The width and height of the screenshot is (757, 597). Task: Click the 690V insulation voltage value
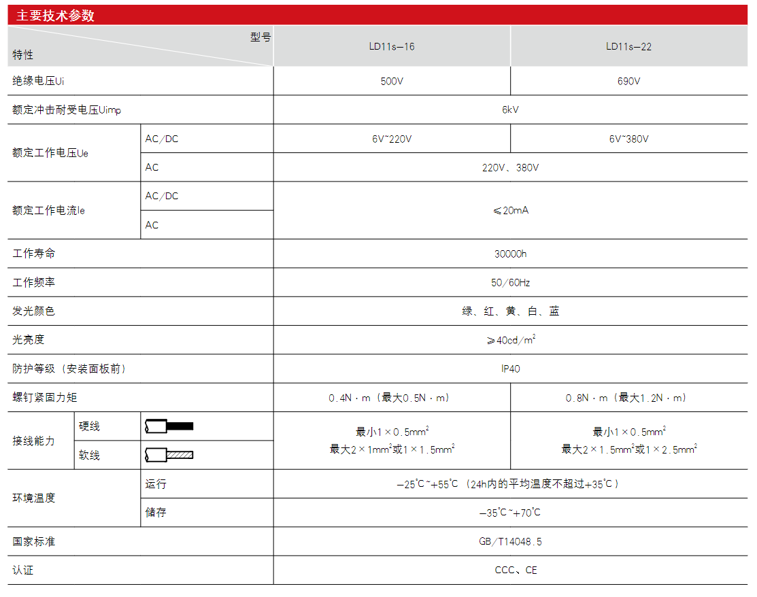(628, 81)
